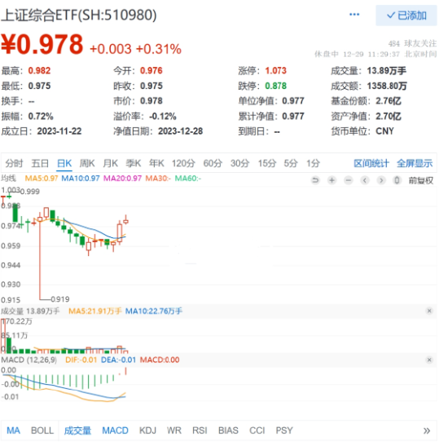Toggle the KDJ indicator
Image resolution: width=448 pixels, height=446 pixels.
coord(147,431)
